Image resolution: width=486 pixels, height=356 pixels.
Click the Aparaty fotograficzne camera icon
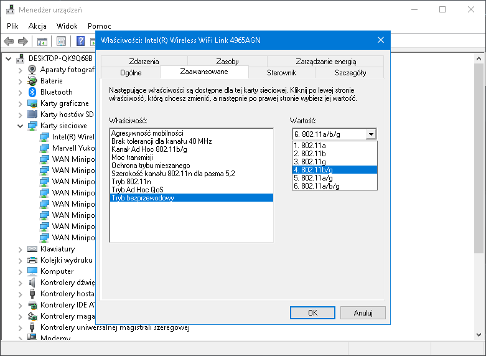[32, 70]
